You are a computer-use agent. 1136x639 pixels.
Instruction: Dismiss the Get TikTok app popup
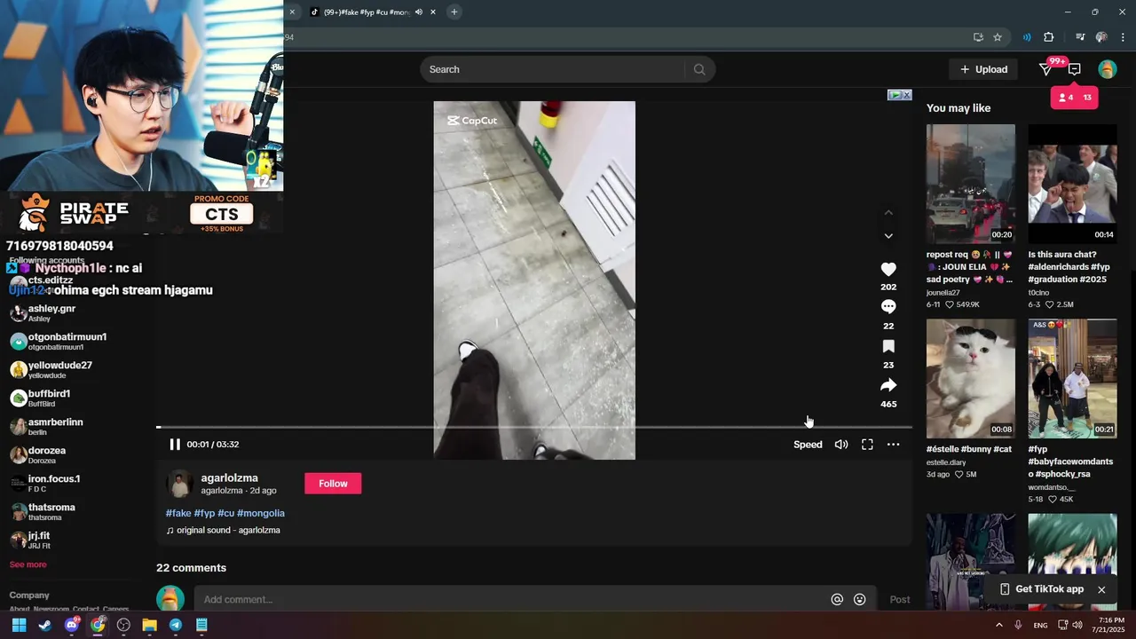click(1101, 589)
